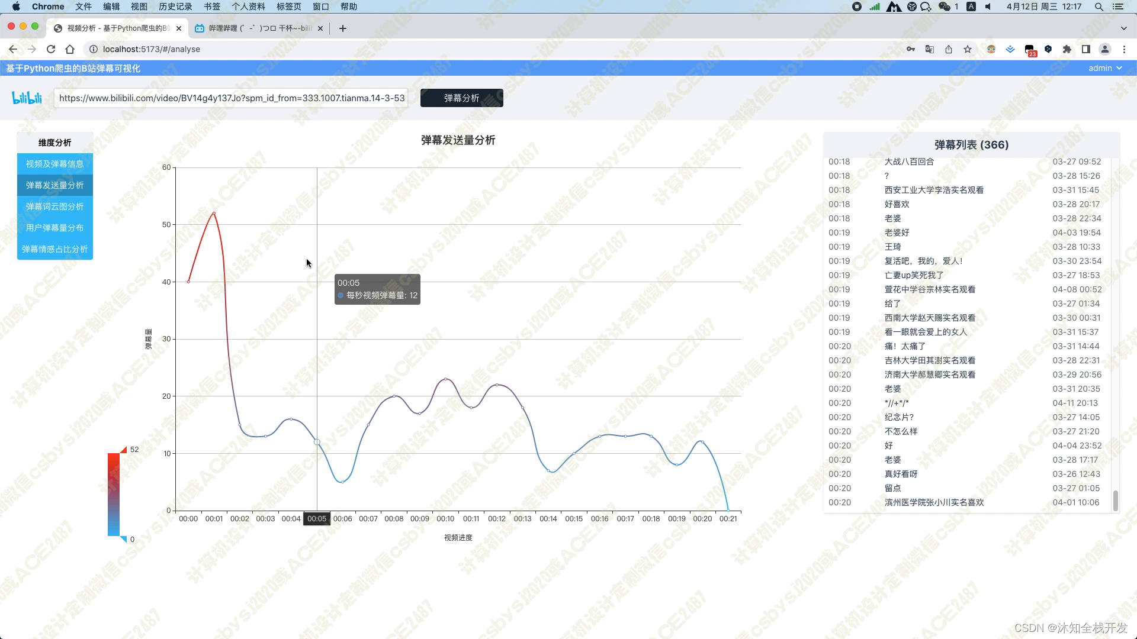Image resolution: width=1137 pixels, height=639 pixels.
Task: Open Chrome's three-dot menu
Action: (1124, 49)
